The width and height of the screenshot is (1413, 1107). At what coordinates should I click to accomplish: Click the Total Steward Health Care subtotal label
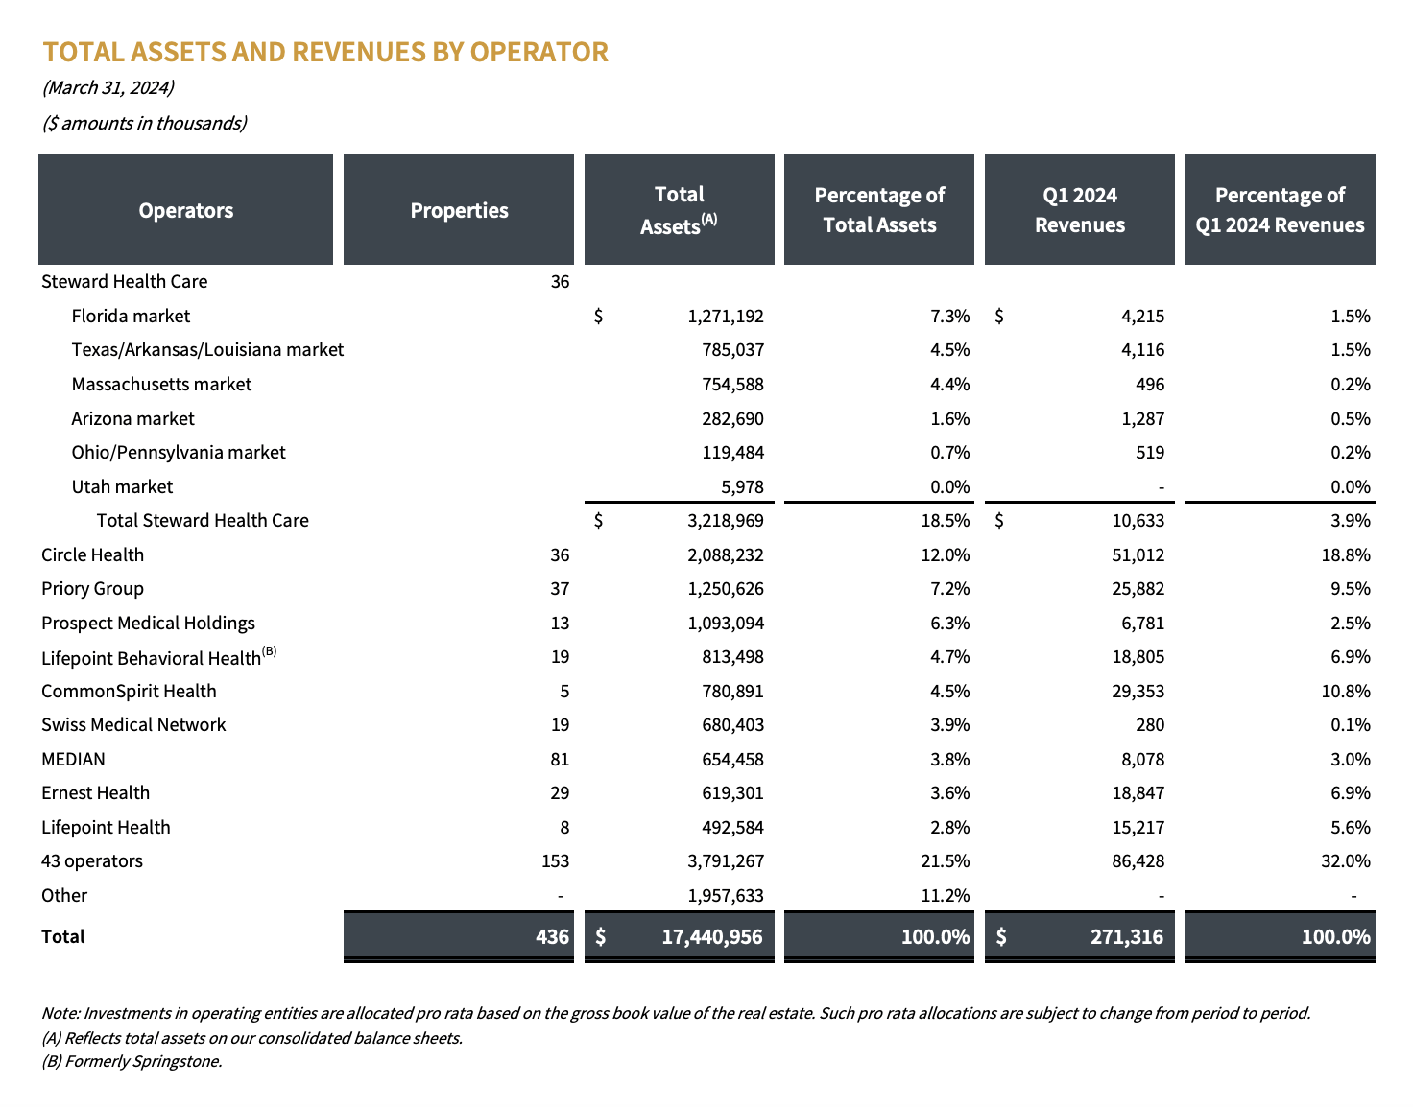[x=203, y=521]
